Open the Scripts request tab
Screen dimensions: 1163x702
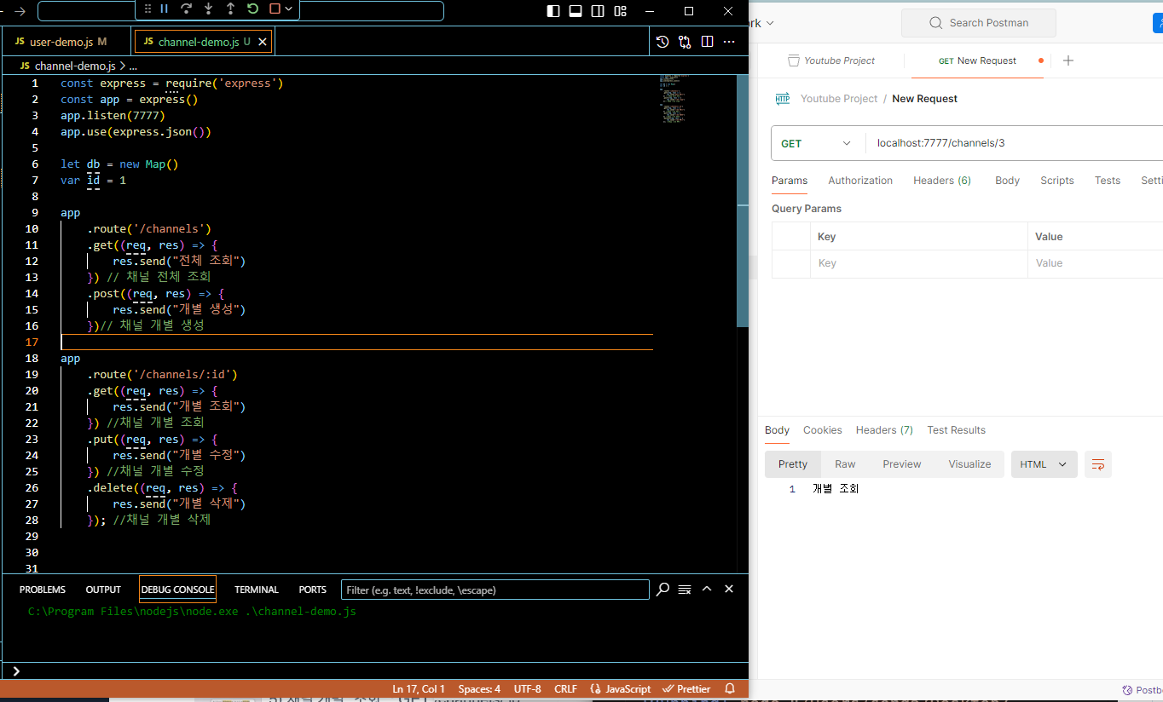(1057, 181)
